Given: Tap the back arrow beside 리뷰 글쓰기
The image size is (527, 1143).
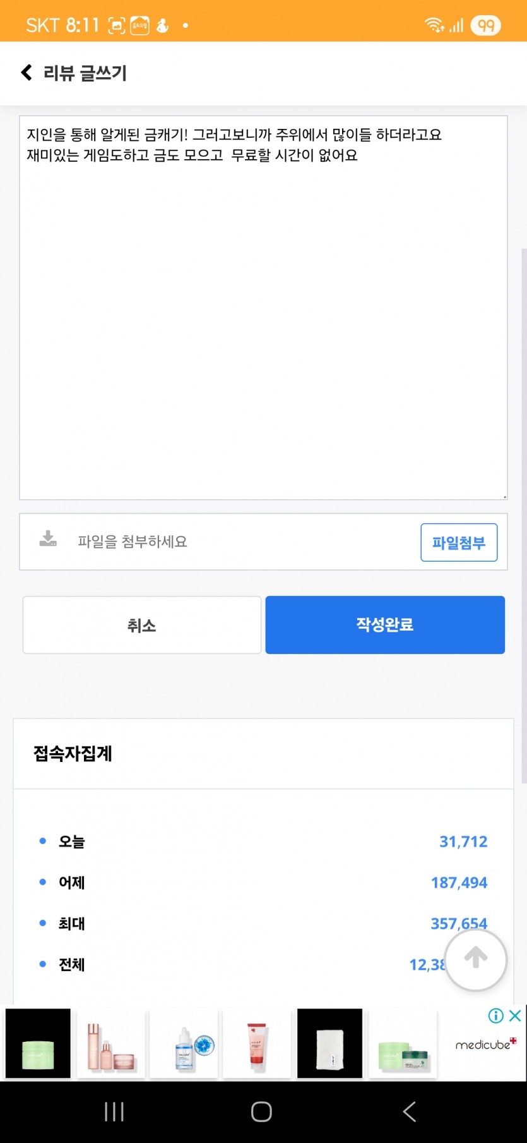Looking at the screenshot, I should 27,73.
